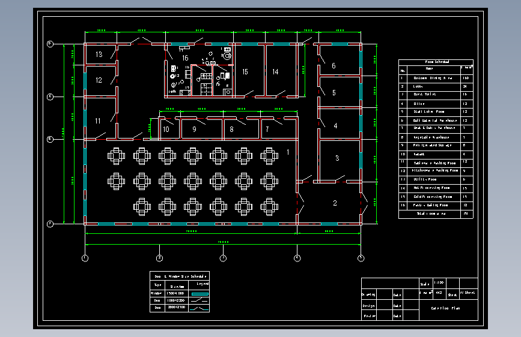Click the scale value 1:100 in title block
521x337 pixels.
coord(439,283)
